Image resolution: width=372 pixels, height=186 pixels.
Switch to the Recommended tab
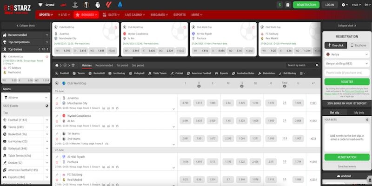pyautogui.click(x=104, y=65)
